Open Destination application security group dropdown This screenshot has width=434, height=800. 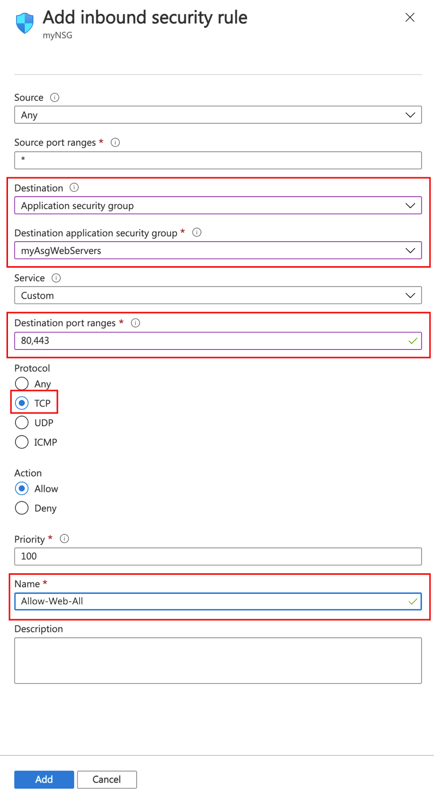coord(217,250)
